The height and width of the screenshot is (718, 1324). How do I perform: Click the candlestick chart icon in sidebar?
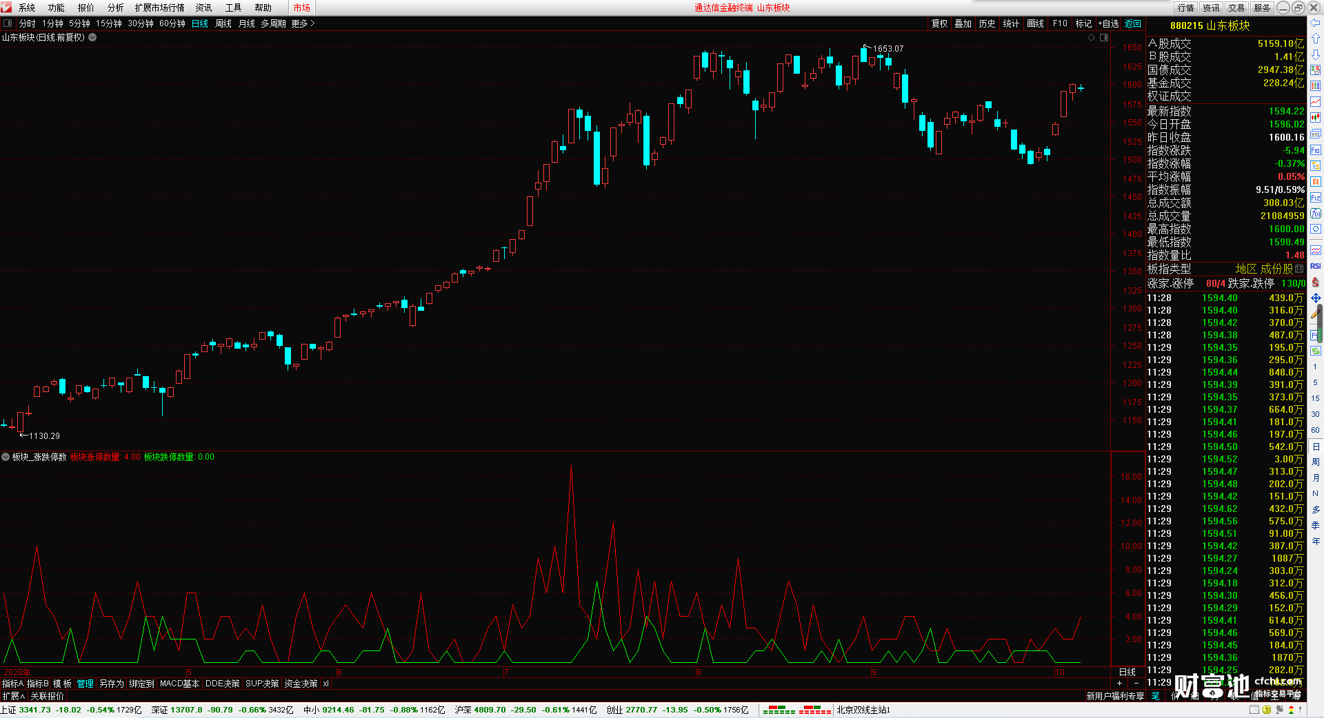point(1315,118)
